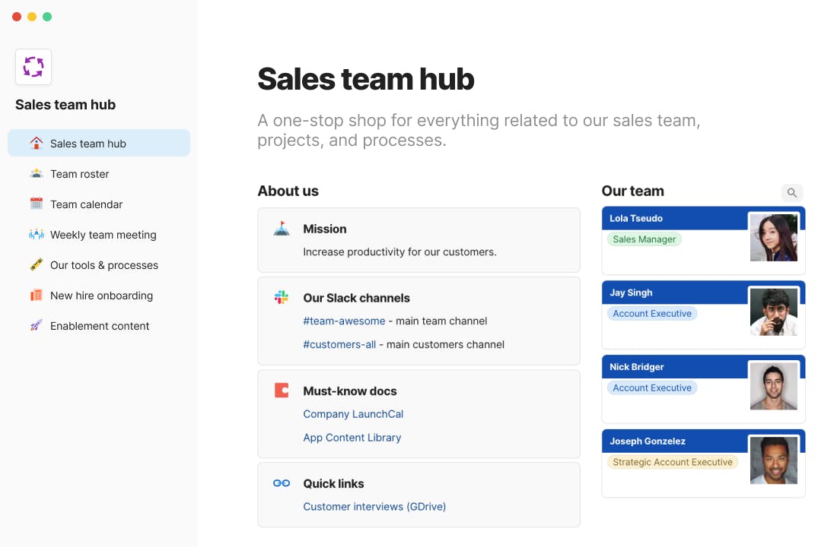Image resolution: width=834 pixels, height=547 pixels.
Task: Click the purple arrows hub logo icon
Action: (x=33, y=67)
